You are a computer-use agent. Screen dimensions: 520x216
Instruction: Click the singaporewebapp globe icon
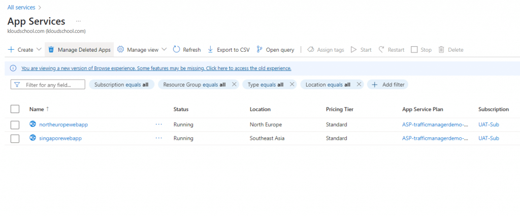tap(33, 138)
